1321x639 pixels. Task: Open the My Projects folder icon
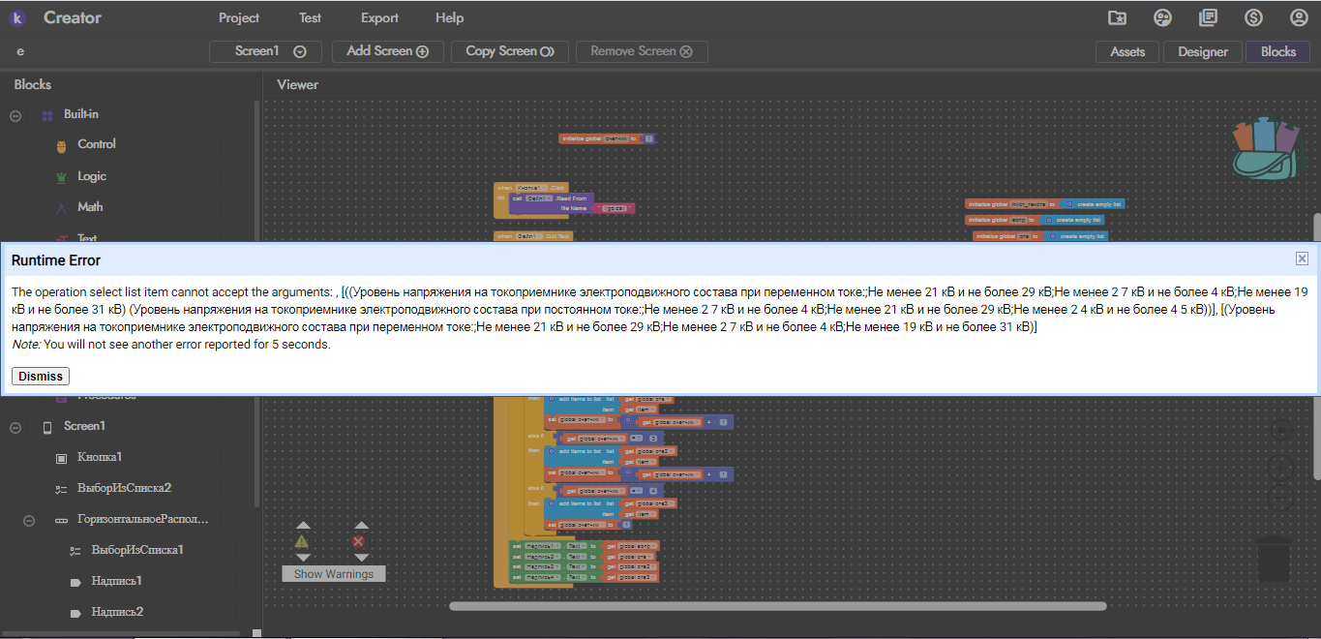point(1117,17)
